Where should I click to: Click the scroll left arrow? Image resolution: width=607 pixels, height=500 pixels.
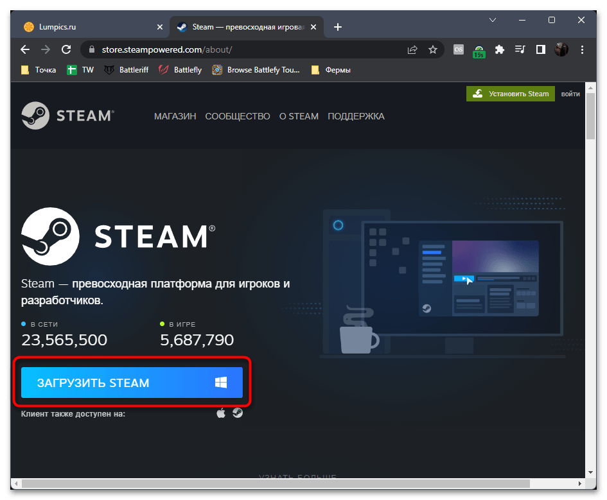16,483
